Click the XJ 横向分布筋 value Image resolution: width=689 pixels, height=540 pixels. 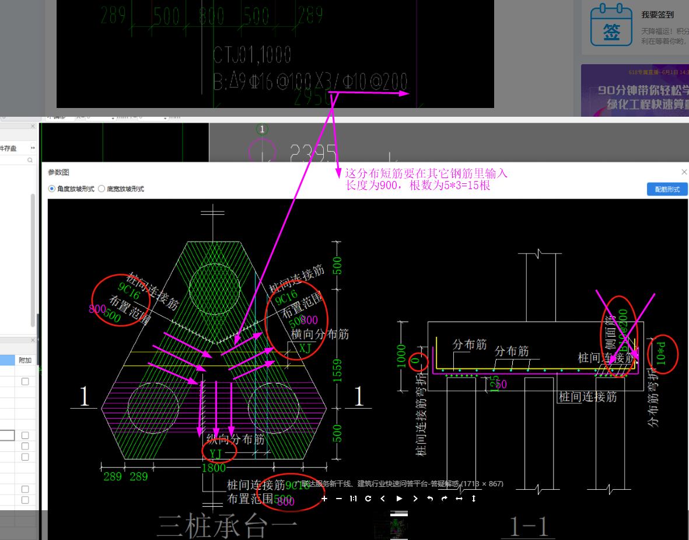(x=305, y=349)
